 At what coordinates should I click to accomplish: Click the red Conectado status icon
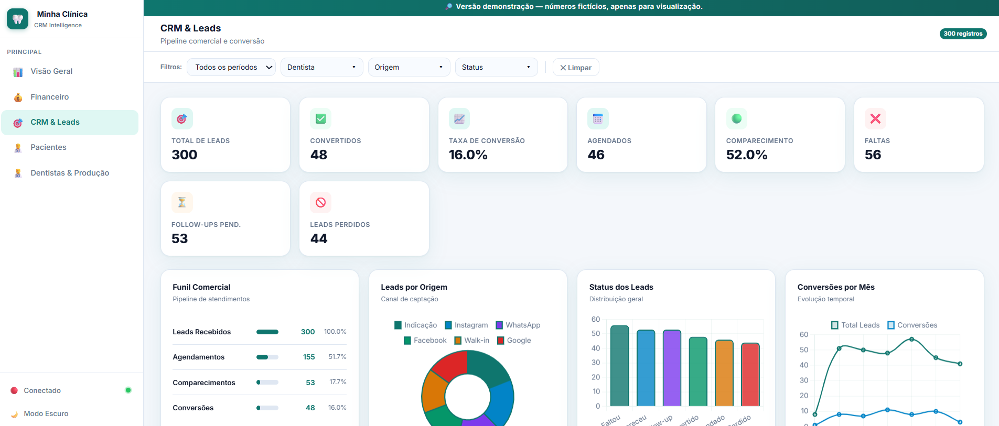14,390
